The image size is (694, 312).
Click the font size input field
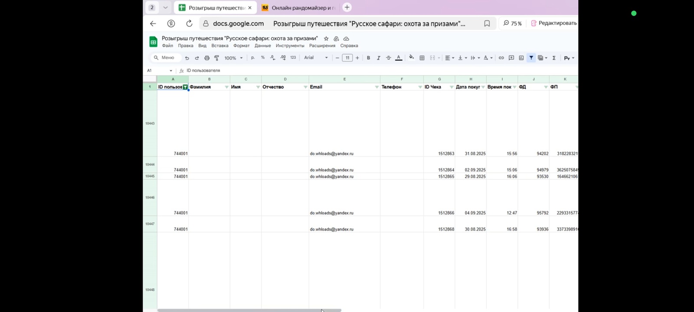pyautogui.click(x=347, y=58)
